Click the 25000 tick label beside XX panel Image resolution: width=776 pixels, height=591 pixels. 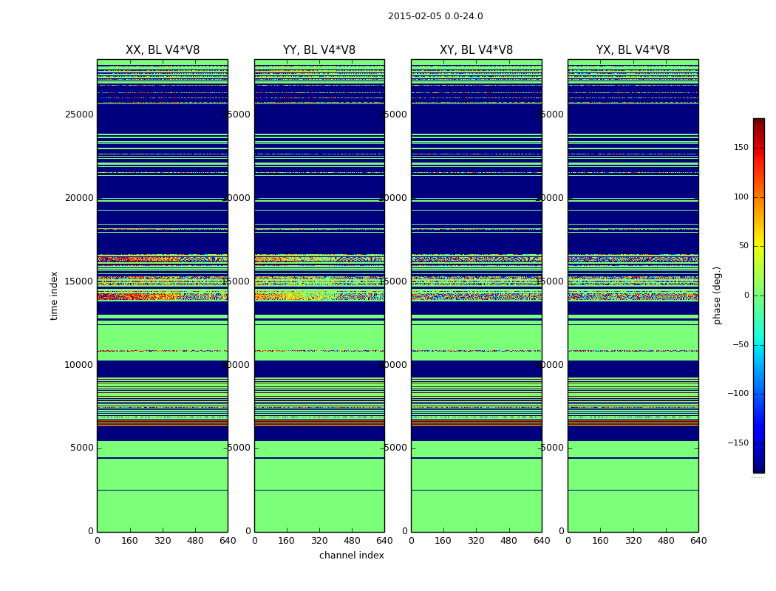pyautogui.click(x=79, y=115)
